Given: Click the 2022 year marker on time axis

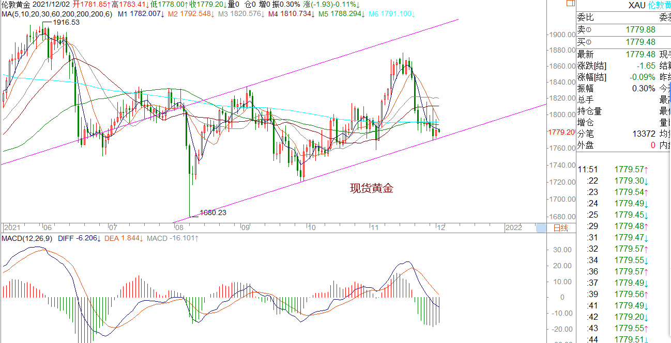Looking at the screenshot, I should [513, 227].
